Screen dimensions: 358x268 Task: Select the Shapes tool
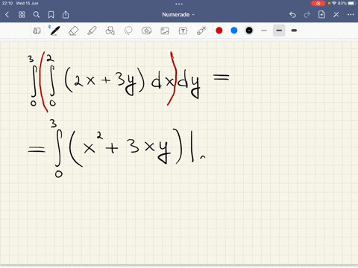pyautogui.click(x=110, y=31)
